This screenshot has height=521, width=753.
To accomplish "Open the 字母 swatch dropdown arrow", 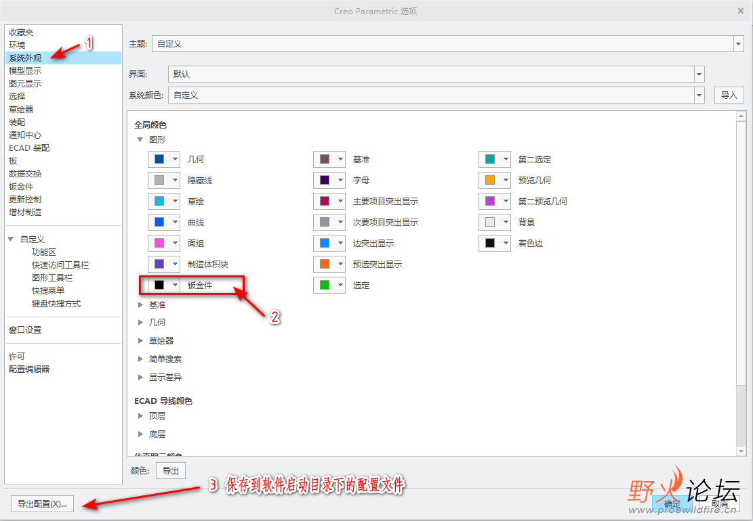I will [x=340, y=180].
